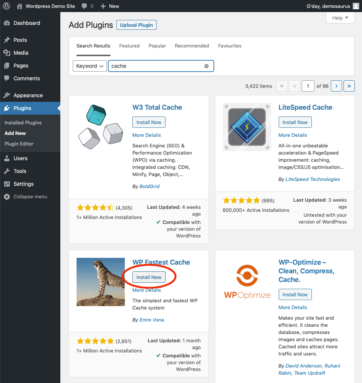362x383 pixels.
Task: Click the WordPress logo in admin bar
Action: (x=6, y=6)
